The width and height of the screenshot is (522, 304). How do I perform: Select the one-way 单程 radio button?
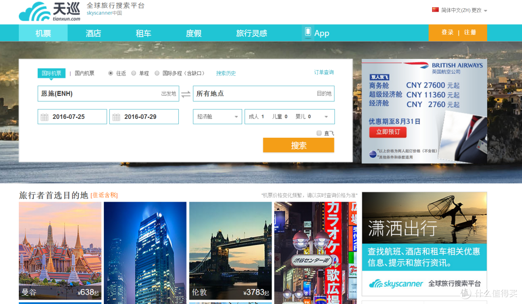click(x=133, y=73)
